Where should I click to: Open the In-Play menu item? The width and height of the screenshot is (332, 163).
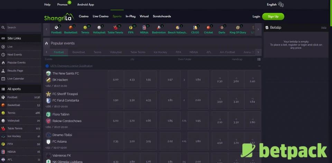(130, 16)
